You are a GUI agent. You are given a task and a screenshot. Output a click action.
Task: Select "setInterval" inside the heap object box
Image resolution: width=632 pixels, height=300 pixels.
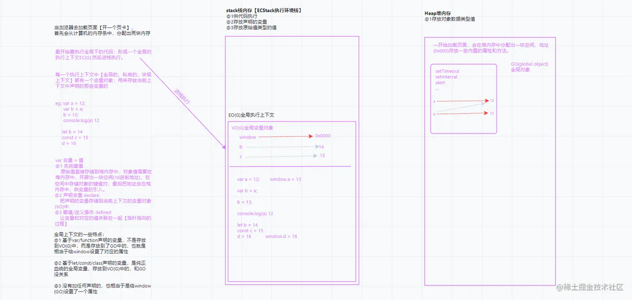coord(447,77)
